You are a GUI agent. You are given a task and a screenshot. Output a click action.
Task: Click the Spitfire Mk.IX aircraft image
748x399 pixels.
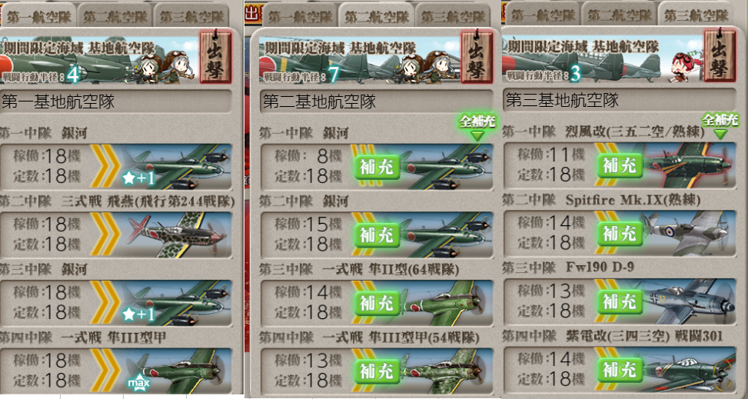(687, 234)
